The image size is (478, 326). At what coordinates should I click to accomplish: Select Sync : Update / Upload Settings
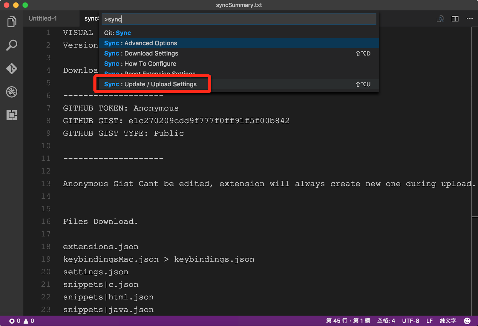(239, 84)
